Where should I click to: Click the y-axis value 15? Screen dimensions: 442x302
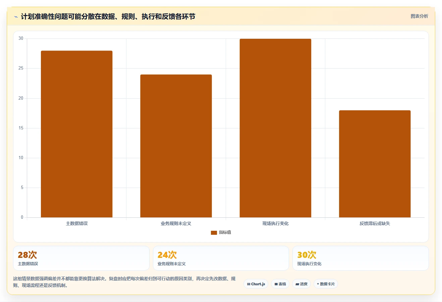point(21,128)
